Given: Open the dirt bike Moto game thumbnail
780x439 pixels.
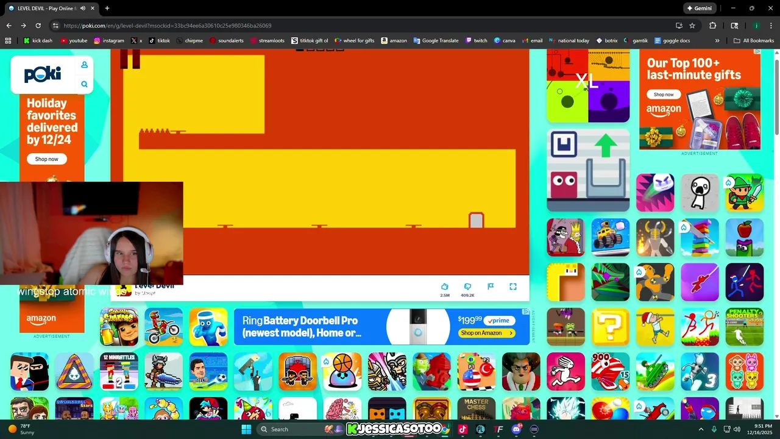Looking at the screenshot, I should (163, 327).
